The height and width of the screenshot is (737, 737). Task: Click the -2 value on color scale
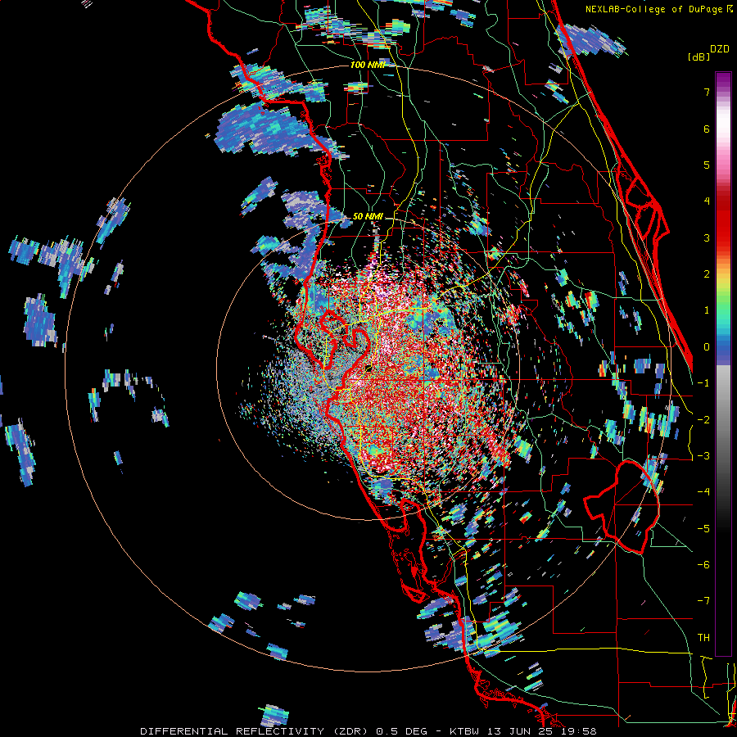703,419
